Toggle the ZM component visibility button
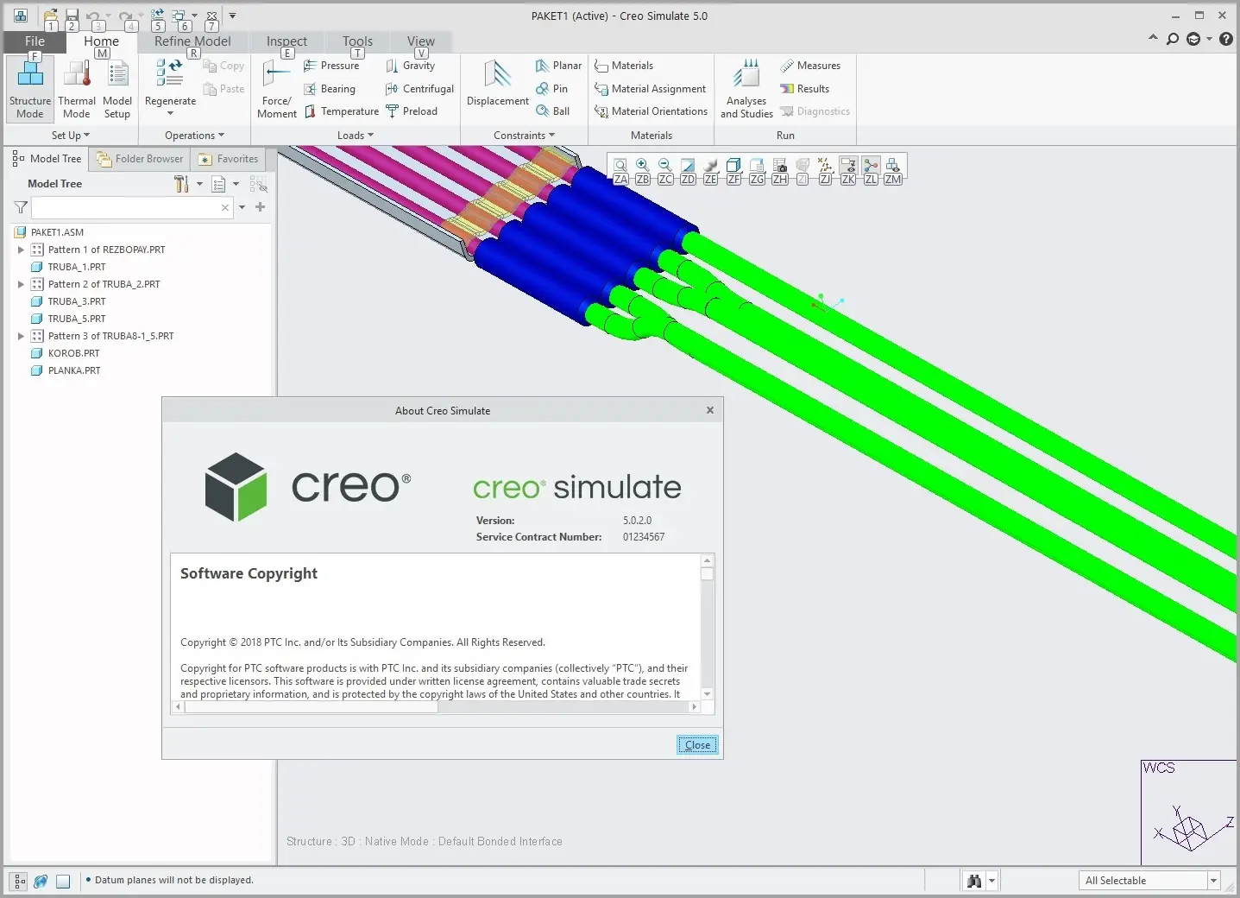Screen dimensions: 1240x898 (x=893, y=166)
